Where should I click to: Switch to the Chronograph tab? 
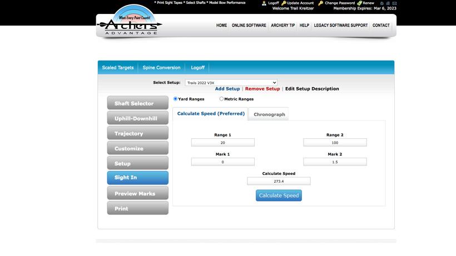coord(269,114)
